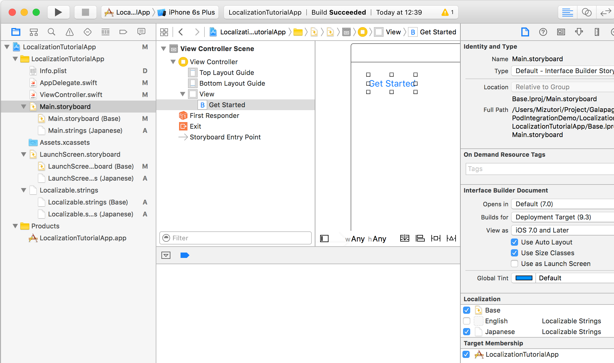Open the Size inspector ruler icon
The image size is (614, 363).
(597, 32)
